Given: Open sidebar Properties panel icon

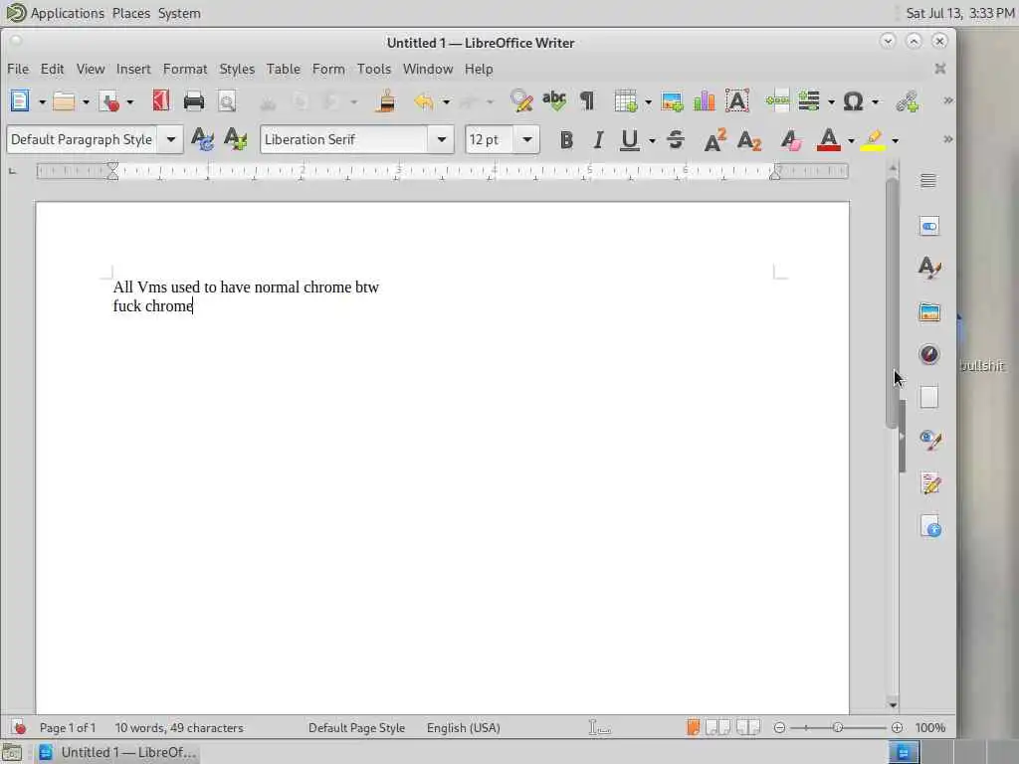Looking at the screenshot, I should point(929,226).
